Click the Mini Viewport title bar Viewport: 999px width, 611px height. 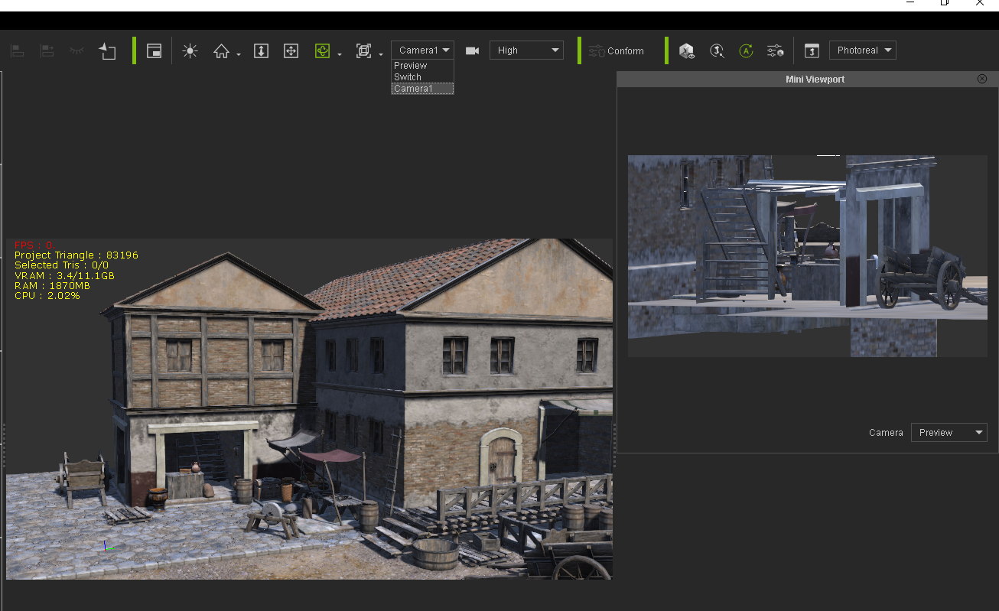pos(808,79)
